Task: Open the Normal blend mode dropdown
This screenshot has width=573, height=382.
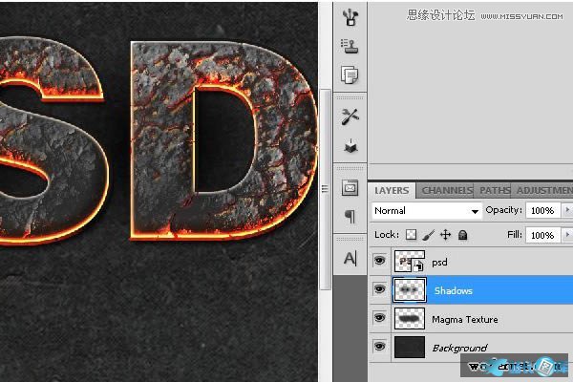Action: 426,210
